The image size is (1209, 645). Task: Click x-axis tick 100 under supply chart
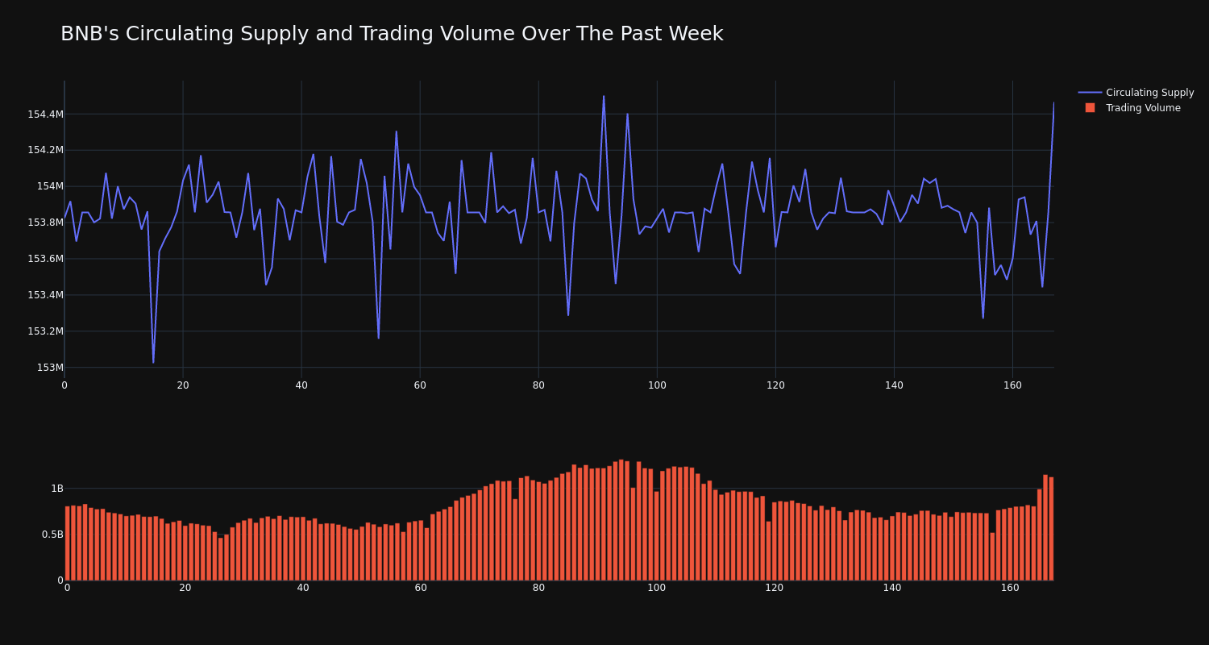tap(657, 385)
